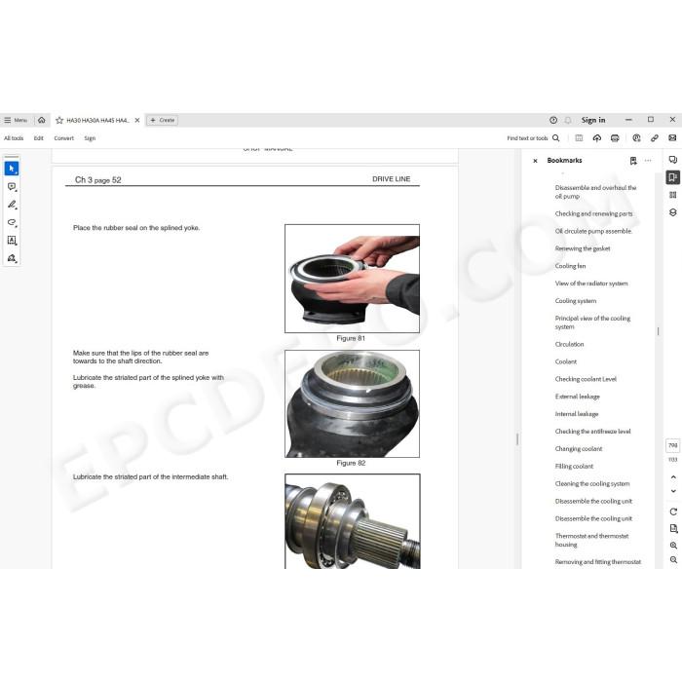
Task: Select the highlight pen tool
Action: tap(12, 205)
